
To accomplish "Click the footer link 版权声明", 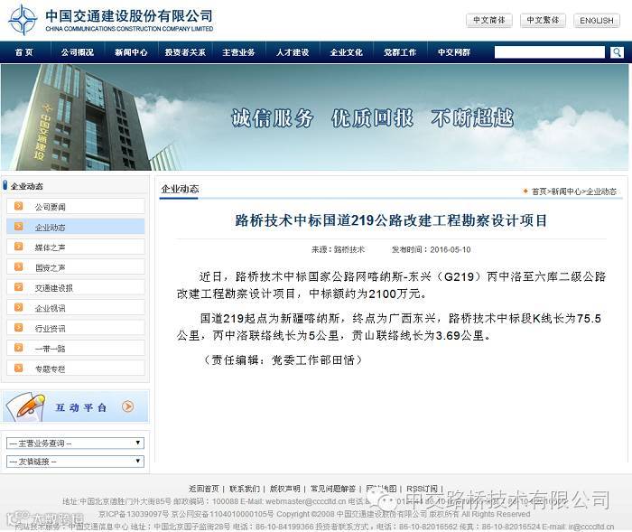I will (x=285, y=489).
